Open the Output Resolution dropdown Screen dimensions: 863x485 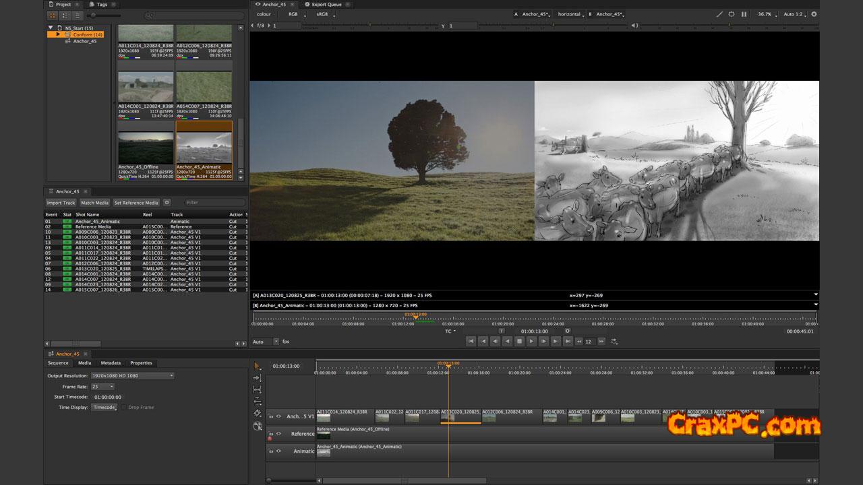point(132,376)
